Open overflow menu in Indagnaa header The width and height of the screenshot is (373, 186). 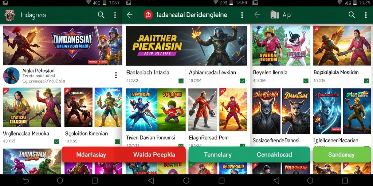(x=115, y=15)
